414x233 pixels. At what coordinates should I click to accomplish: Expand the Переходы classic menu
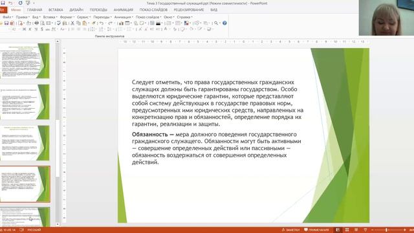pos(102,17)
